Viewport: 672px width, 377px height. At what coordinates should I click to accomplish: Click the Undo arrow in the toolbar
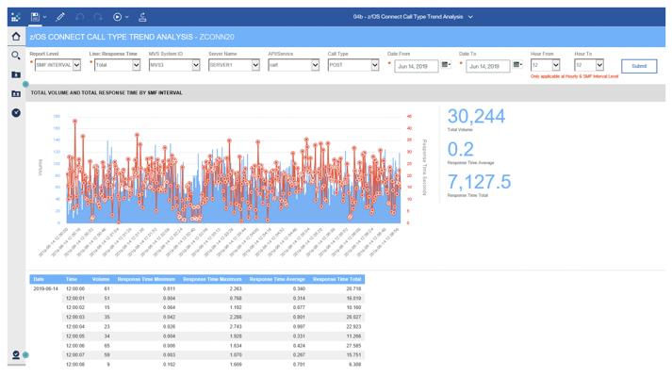[80, 16]
